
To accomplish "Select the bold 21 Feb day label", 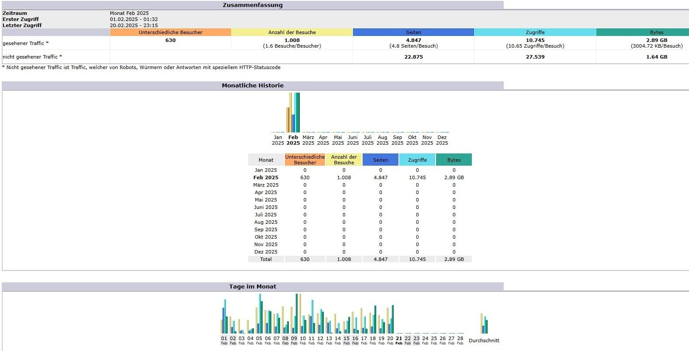I will (x=399, y=340).
